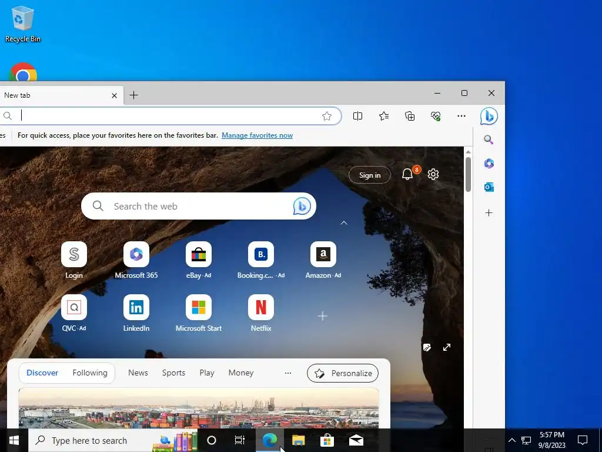Add a sidebar app with plus icon

pyautogui.click(x=489, y=212)
